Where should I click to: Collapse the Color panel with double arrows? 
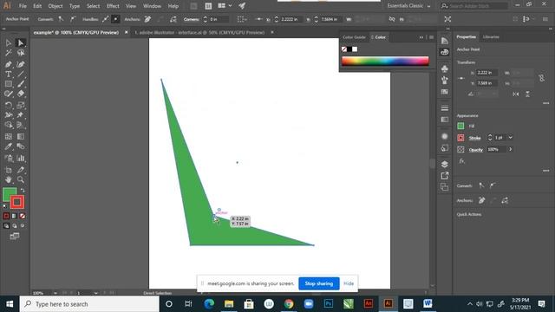421,37
